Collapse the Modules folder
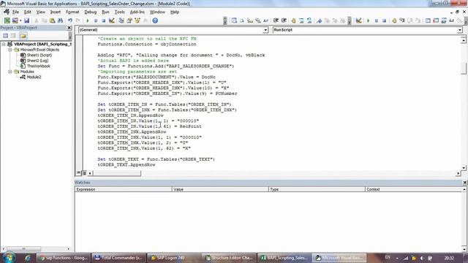This screenshot has height=263, width=468. [10, 72]
